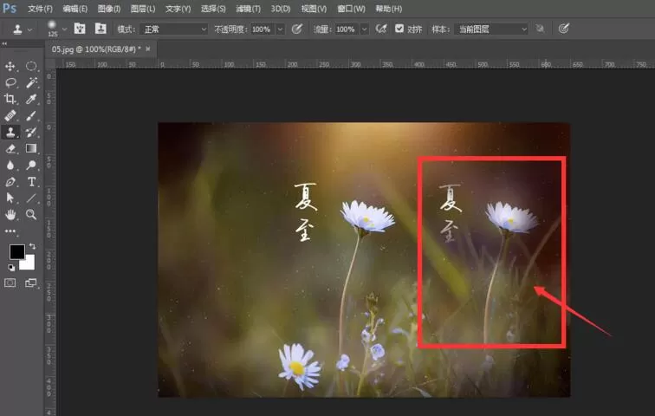Switch to the 05.jpg document tab
Image resolution: width=655 pixels, height=416 pixels.
click(95, 49)
